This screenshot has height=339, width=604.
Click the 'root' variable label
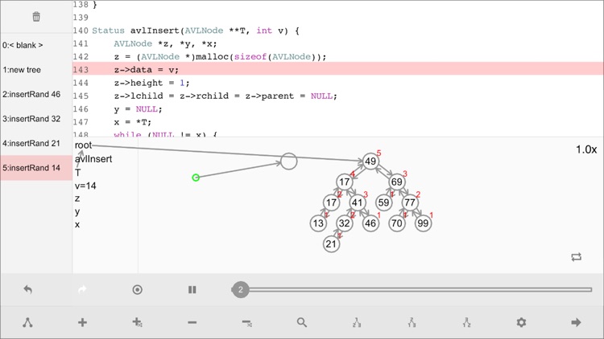click(83, 145)
